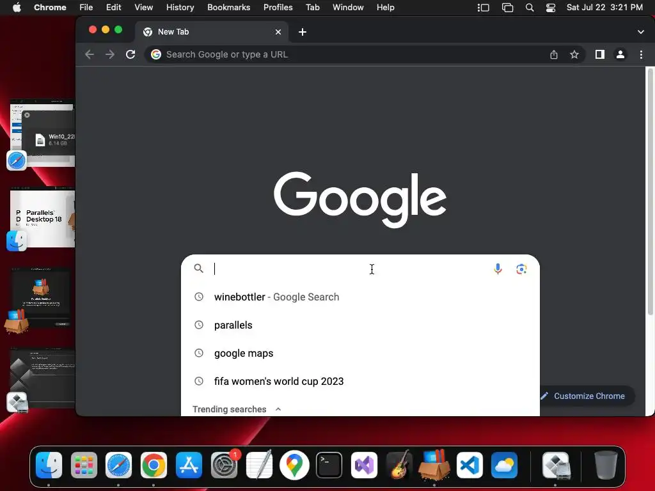Screen dimensions: 655x491
Task: Open System Settings from the Dock
Action: pyautogui.click(x=225, y=465)
